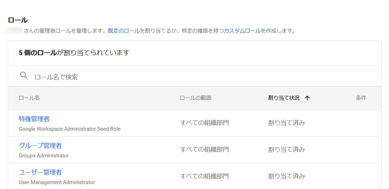Viewport: 389px width, 189px height.
Task: Open the ユーザー管理者 role
Action: (x=40, y=172)
